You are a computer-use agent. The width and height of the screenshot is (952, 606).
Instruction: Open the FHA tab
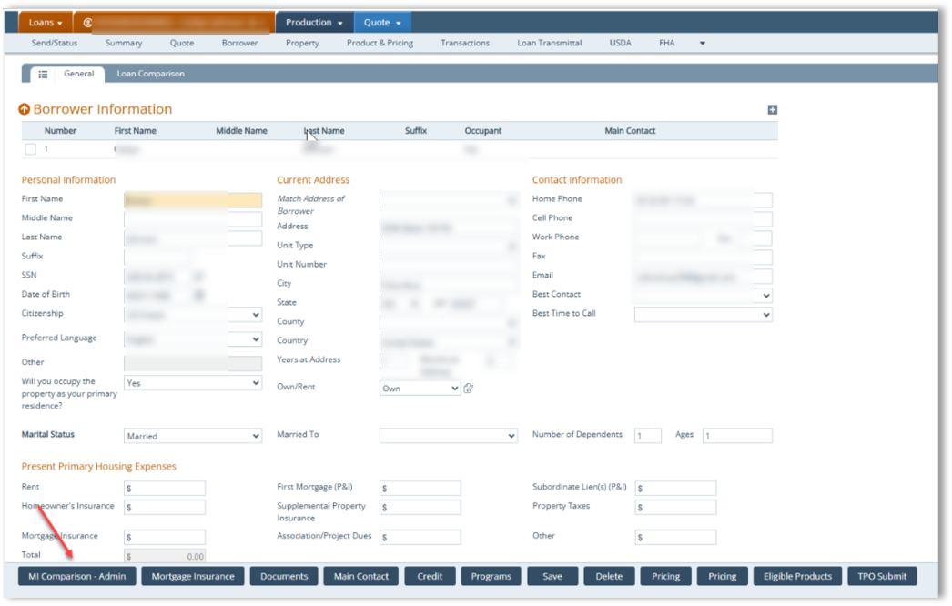click(666, 43)
